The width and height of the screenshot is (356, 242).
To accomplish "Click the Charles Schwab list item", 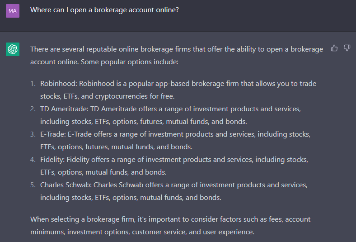I will point(174,191).
